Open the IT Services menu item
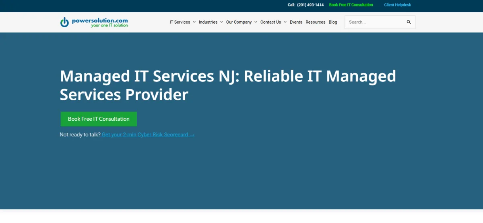 (x=180, y=22)
